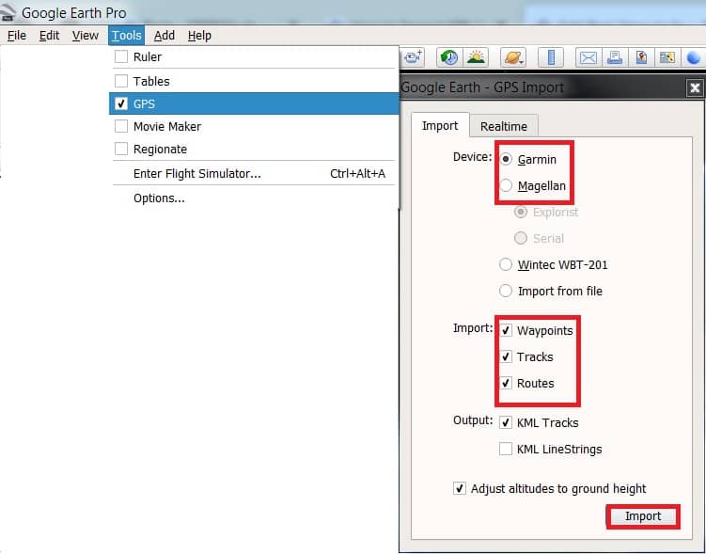The height and width of the screenshot is (554, 706).
Task: Click View in Google Maps icon
Action: tap(667, 57)
